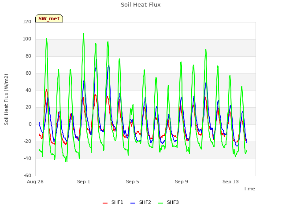
Task: Click the -60 y-axis tick label
Action: click(27, 175)
